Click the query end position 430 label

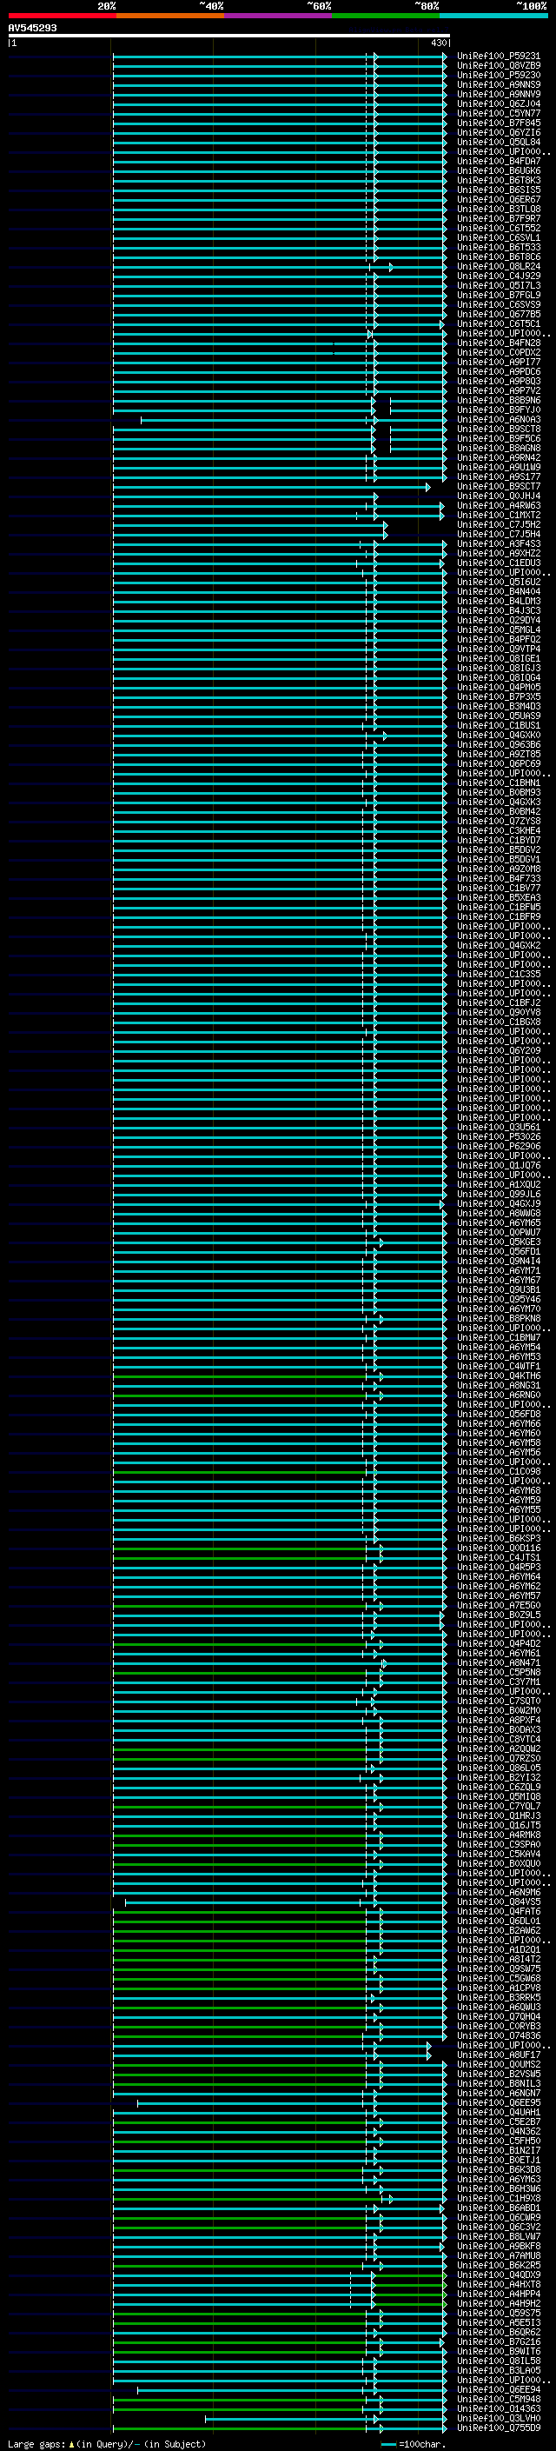(x=438, y=43)
